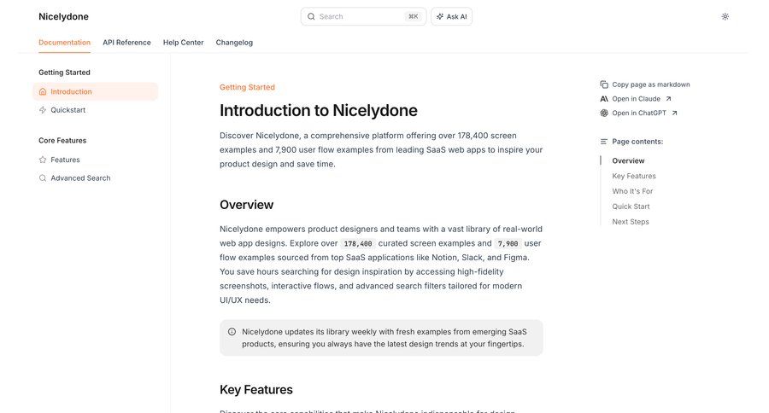Focus the Search input field
Image resolution: width=769 pixels, height=413 pixels.
click(359, 16)
